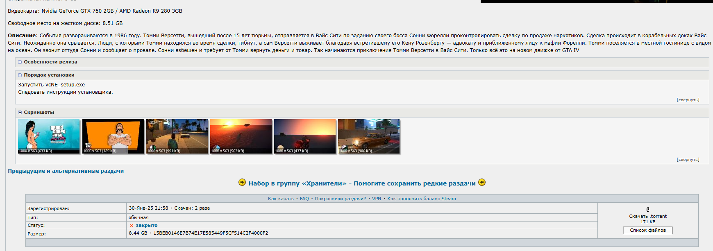Open the orange car screenshot (906 KB)
713x251 pixels.
(369, 136)
